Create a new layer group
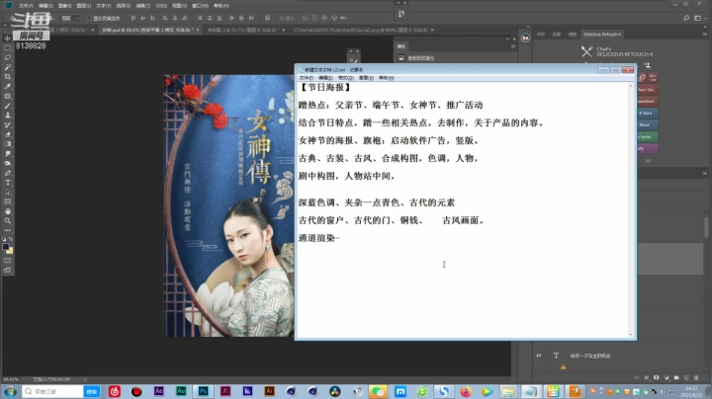 pyautogui.click(x=676, y=377)
